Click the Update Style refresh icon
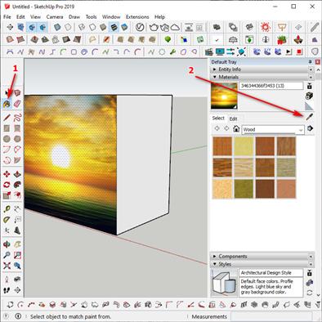Image resolution: width=322 pixels, height=322 pixels. (310, 293)
